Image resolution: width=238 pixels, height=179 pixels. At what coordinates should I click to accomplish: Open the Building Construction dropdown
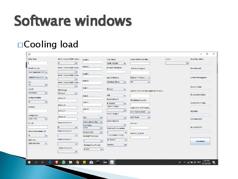point(117,132)
